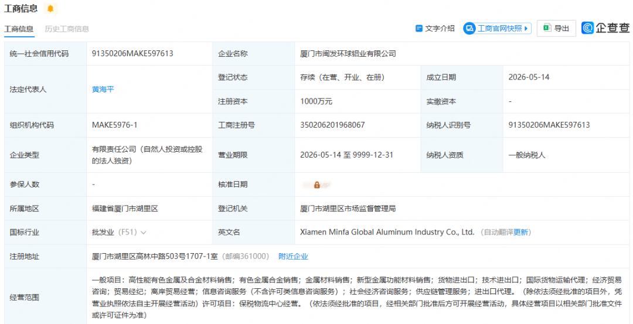The width and height of the screenshot is (633, 324).
Task: Click the 经营范围 business scope paragraph
Action: point(357,298)
